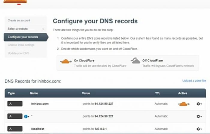Click Automatic TTL for localhost record
Image resolution: width=210 pixels, height=134 pixels.
coord(161,129)
